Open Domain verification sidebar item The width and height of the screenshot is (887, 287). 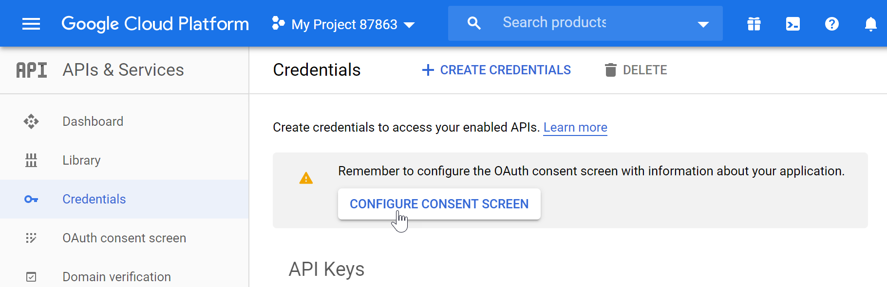[x=124, y=276]
